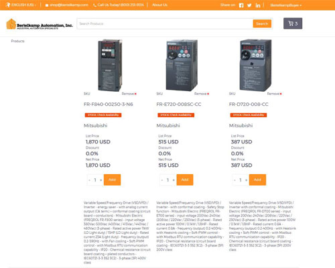Add the 387 USD product to cart
This screenshot has width=335, height=268.
257,180
